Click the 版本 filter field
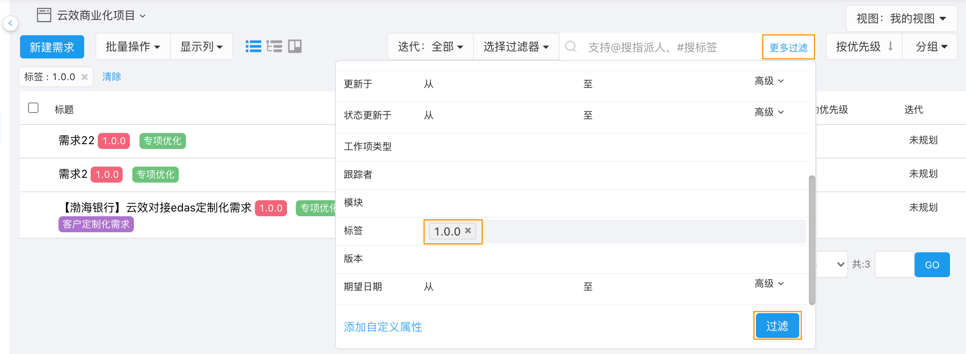The image size is (966, 354). coord(615,259)
